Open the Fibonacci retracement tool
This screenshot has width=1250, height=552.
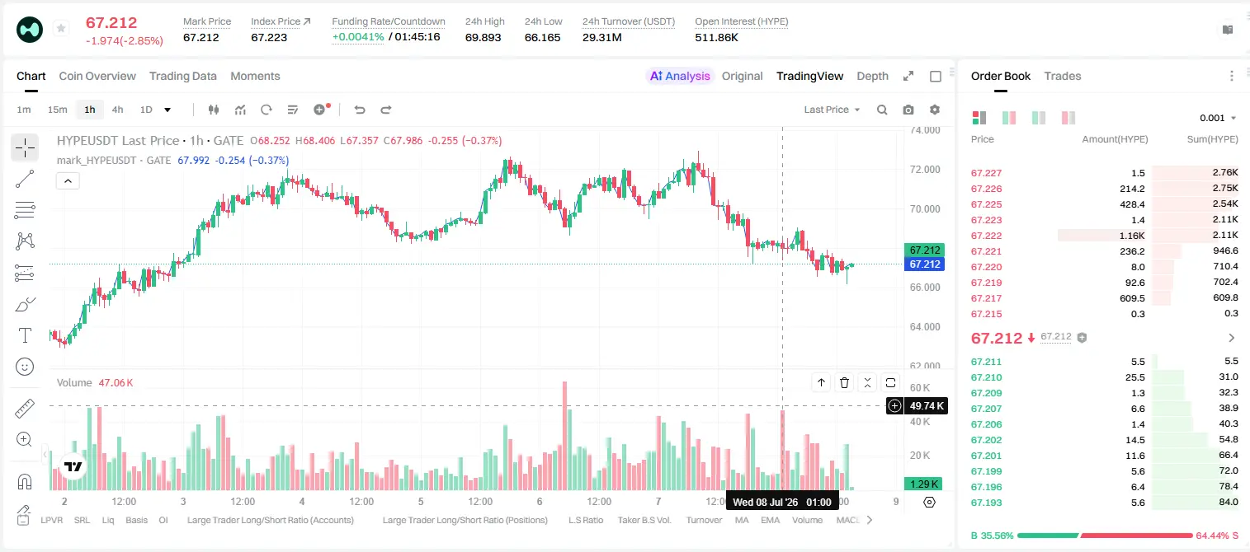(x=25, y=210)
